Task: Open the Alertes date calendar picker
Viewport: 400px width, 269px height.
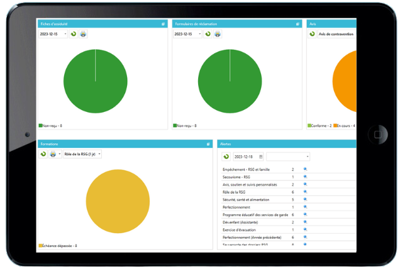Action: pyautogui.click(x=260, y=156)
